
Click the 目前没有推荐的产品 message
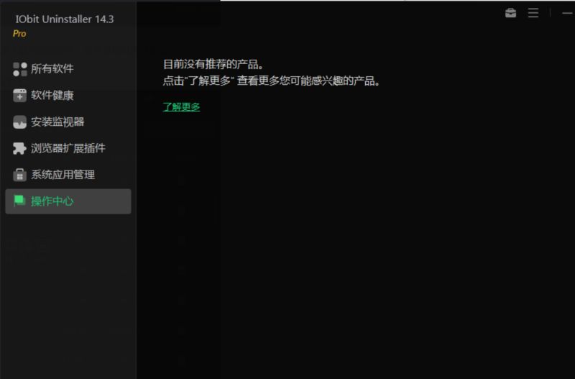pos(213,65)
